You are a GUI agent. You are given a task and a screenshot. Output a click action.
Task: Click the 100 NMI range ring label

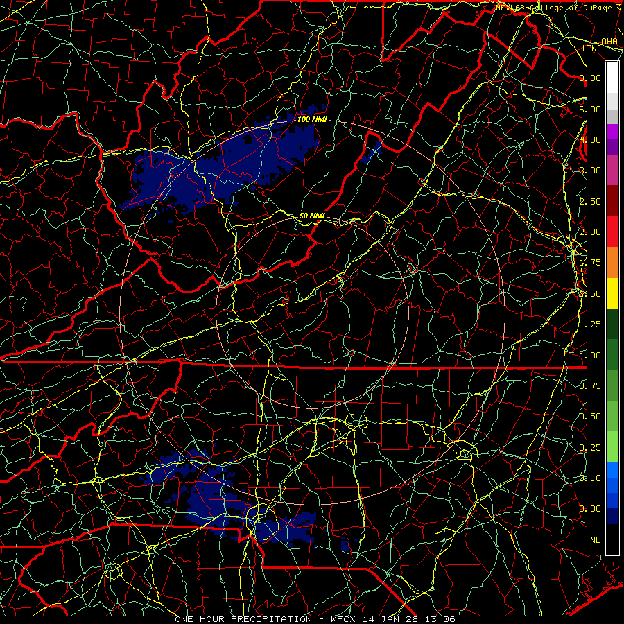pos(312,119)
